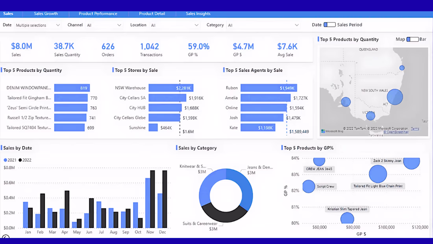433x244 pixels.
Task: Select the Script Crew scatter bubble
Action: 309,186
